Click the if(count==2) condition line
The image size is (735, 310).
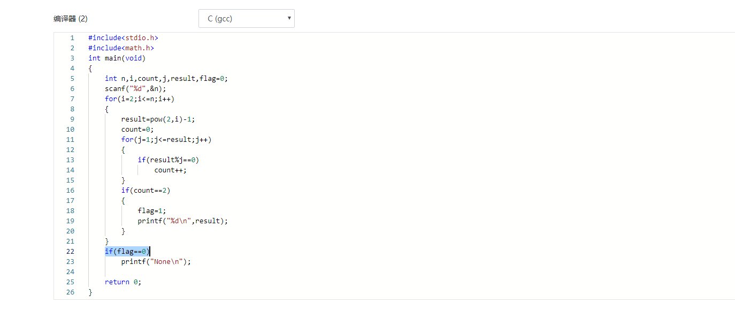tap(146, 191)
